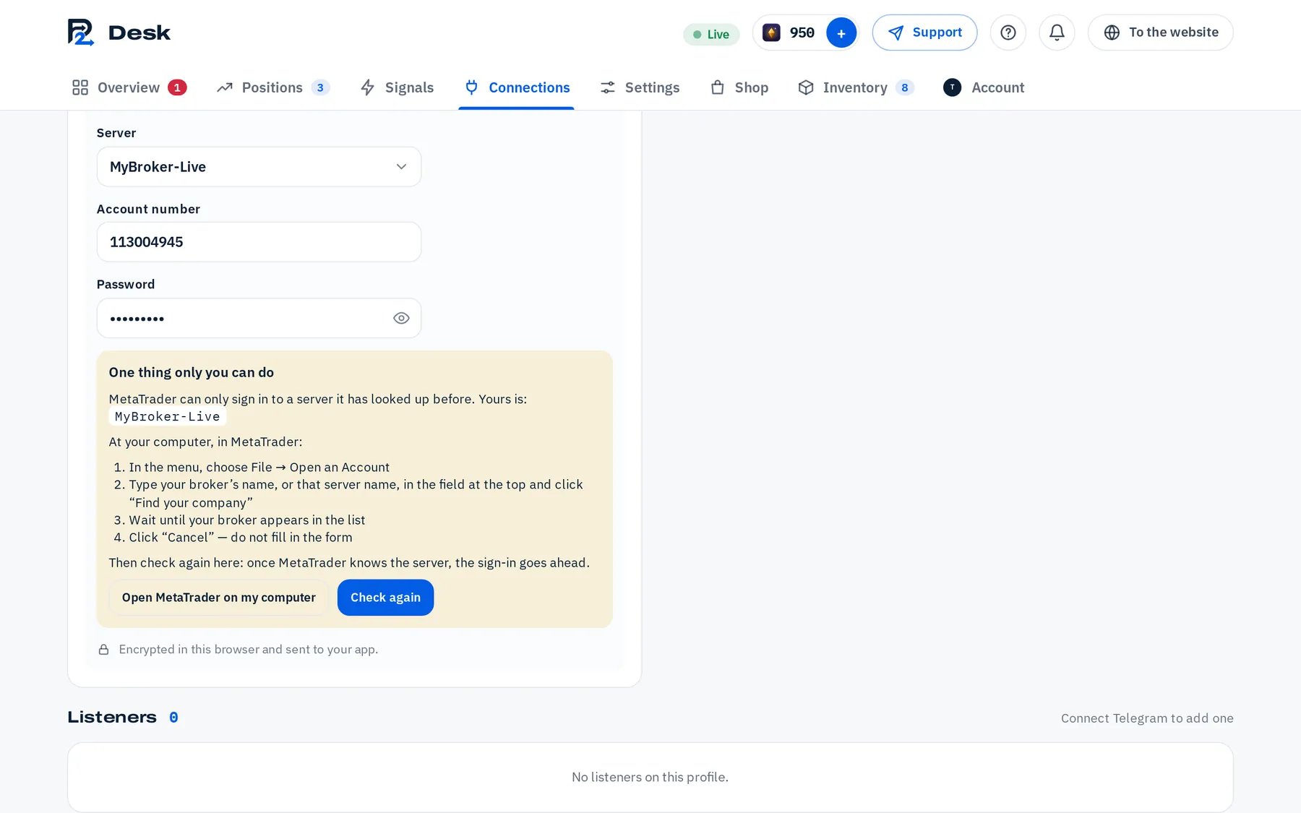Click the Desk logo icon

(81, 33)
